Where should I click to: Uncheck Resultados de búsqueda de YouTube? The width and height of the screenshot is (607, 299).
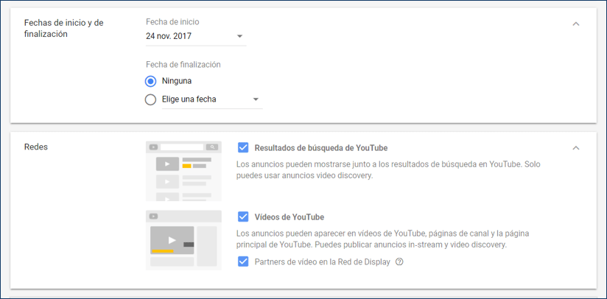243,148
